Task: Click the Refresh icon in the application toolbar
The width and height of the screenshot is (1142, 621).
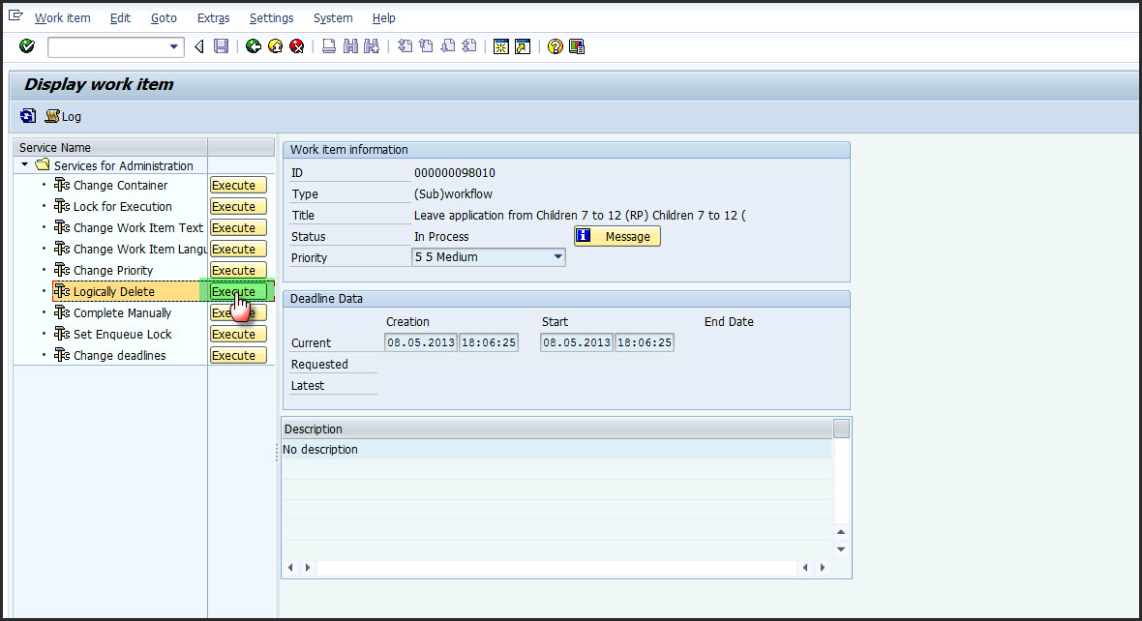Action: tap(27, 115)
